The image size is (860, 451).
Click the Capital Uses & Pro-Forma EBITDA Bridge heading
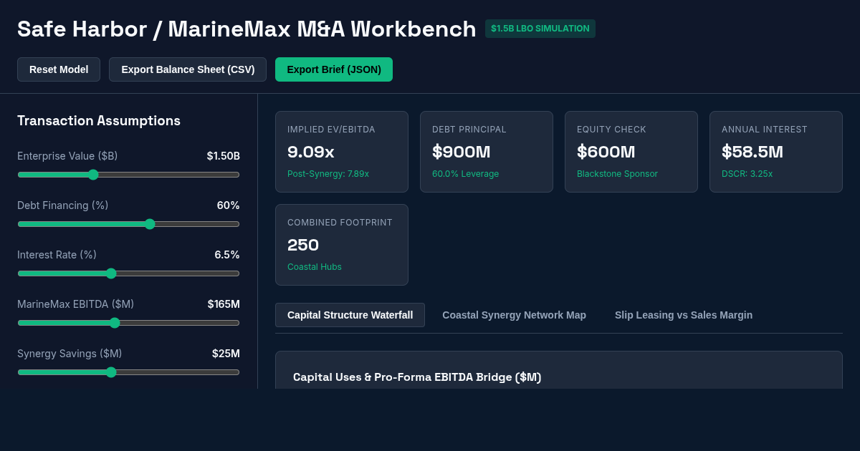(x=417, y=377)
